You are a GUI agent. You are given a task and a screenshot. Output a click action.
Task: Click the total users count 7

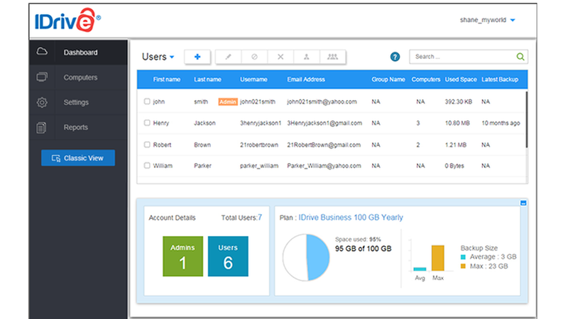(260, 218)
